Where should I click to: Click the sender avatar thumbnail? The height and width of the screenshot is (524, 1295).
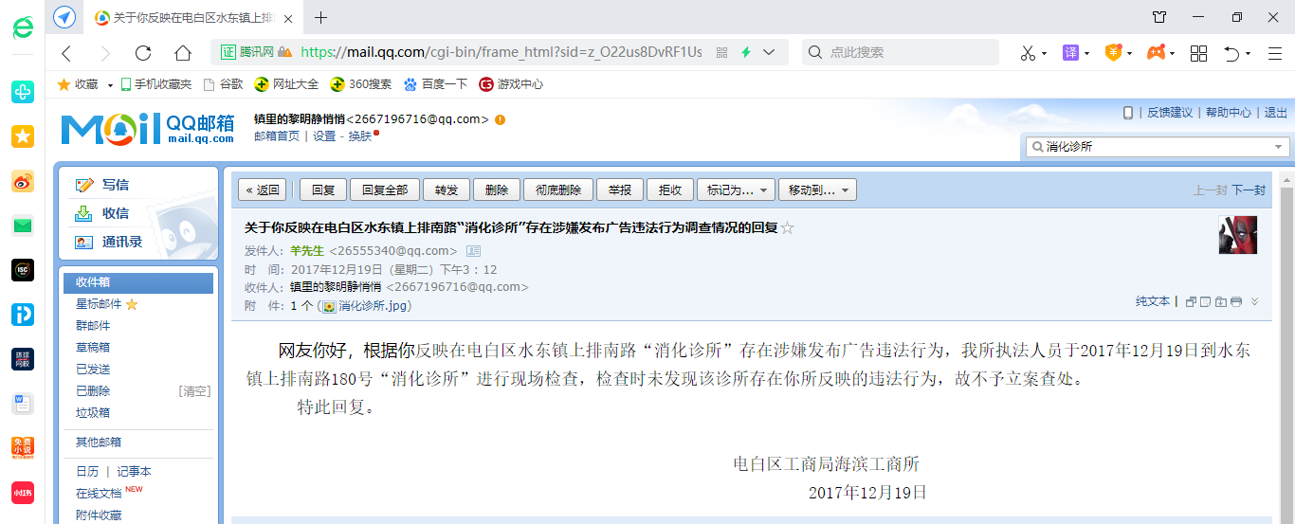point(1237,235)
